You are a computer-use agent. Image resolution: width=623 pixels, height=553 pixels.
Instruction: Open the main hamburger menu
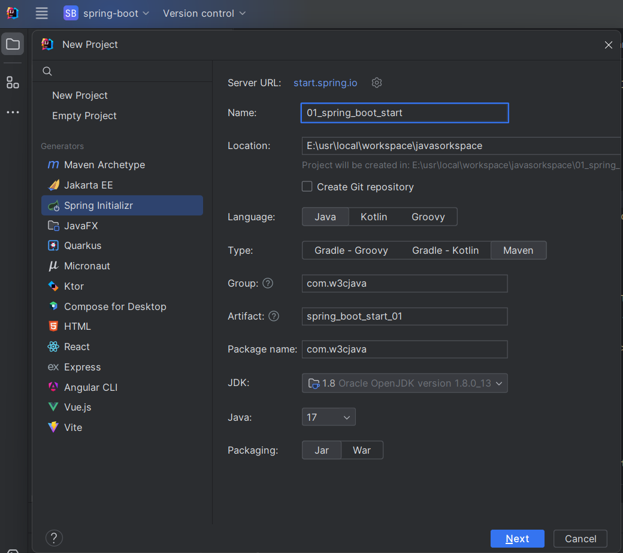[x=42, y=13]
